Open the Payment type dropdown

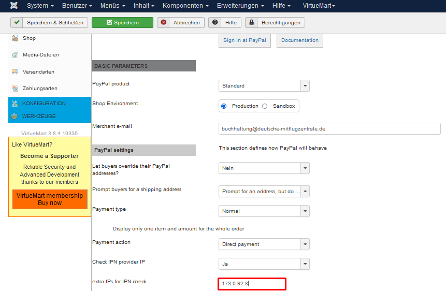point(264,211)
